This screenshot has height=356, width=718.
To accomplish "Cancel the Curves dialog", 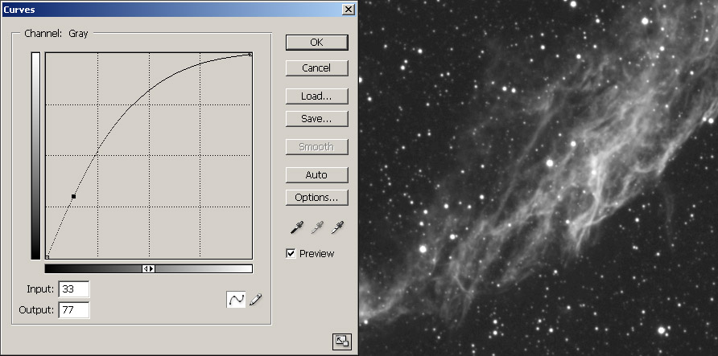I will (316, 68).
